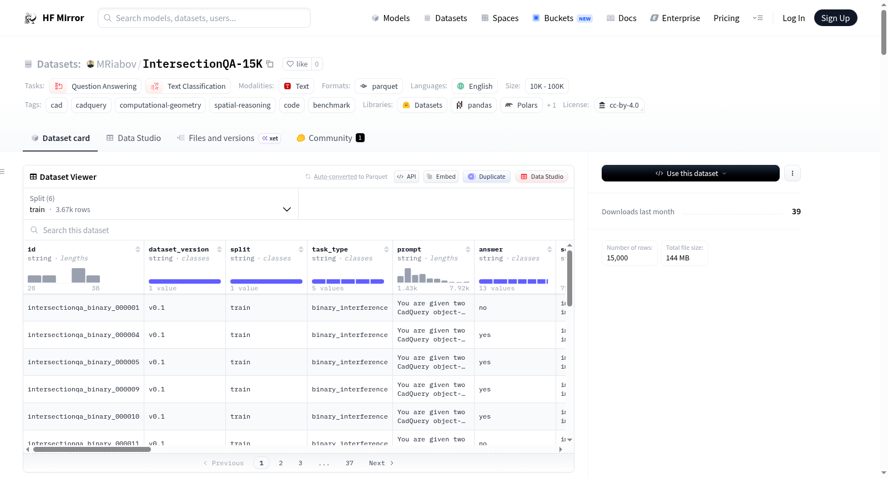Click the left sidebar toggle icon
This screenshot has height=478, width=888.
[x=3, y=172]
